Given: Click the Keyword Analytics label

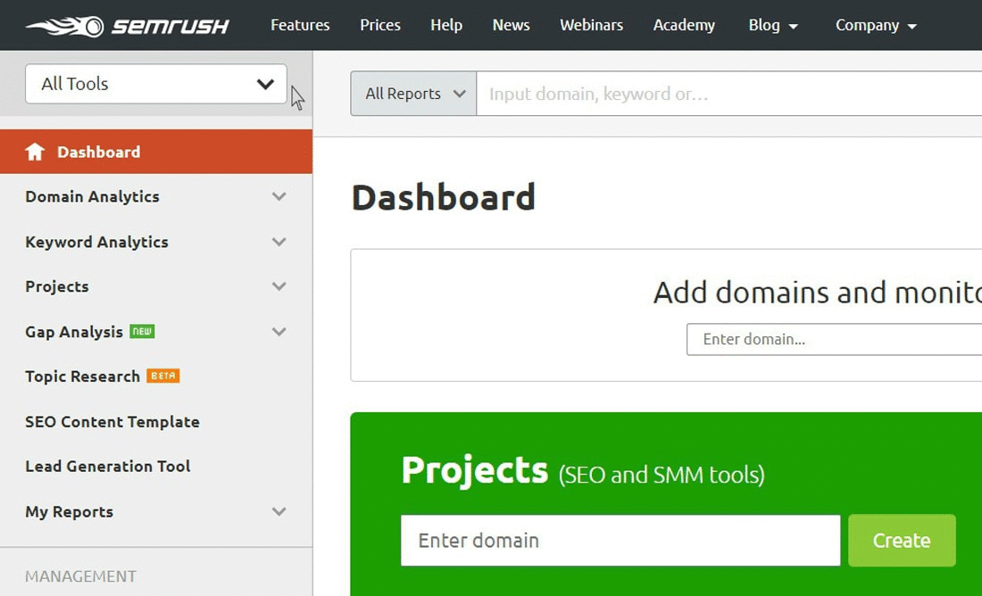Looking at the screenshot, I should click(x=96, y=242).
